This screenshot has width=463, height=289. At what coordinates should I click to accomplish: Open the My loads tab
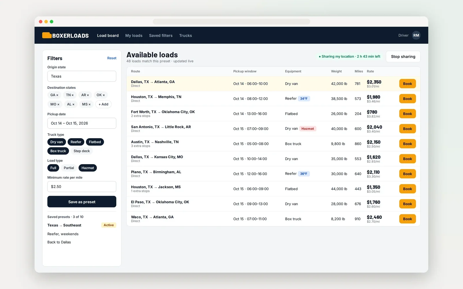click(x=134, y=36)
